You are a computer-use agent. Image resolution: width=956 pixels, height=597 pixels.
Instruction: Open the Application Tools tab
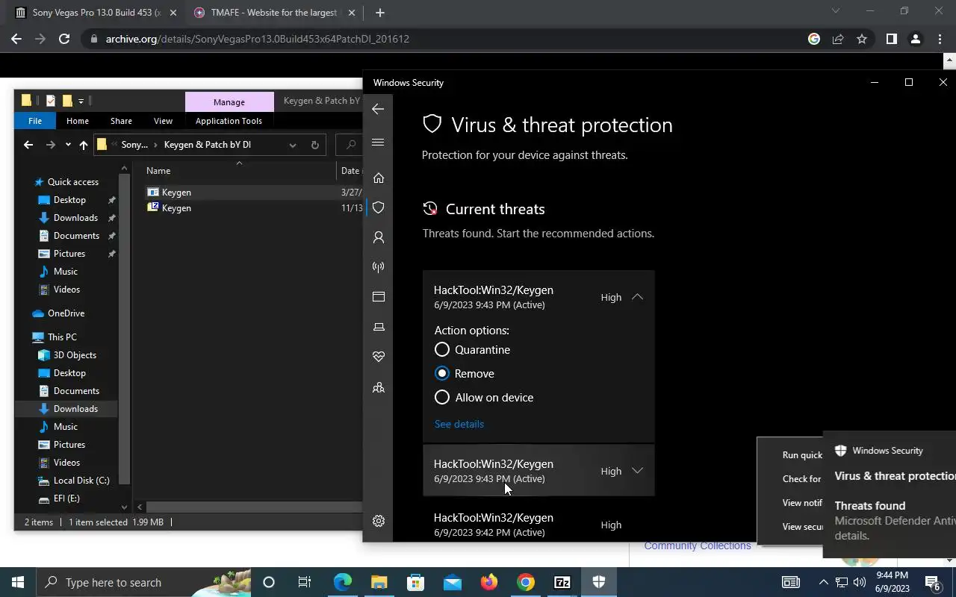[x=229, y=121]
